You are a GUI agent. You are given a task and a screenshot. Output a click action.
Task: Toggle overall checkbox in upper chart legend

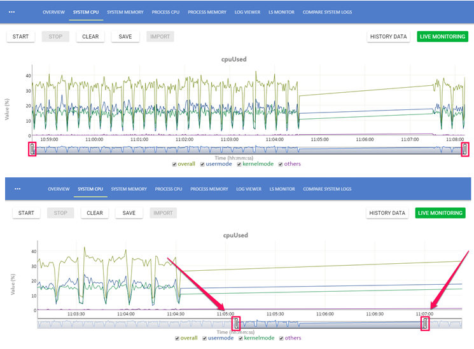[x=174, y=165]
